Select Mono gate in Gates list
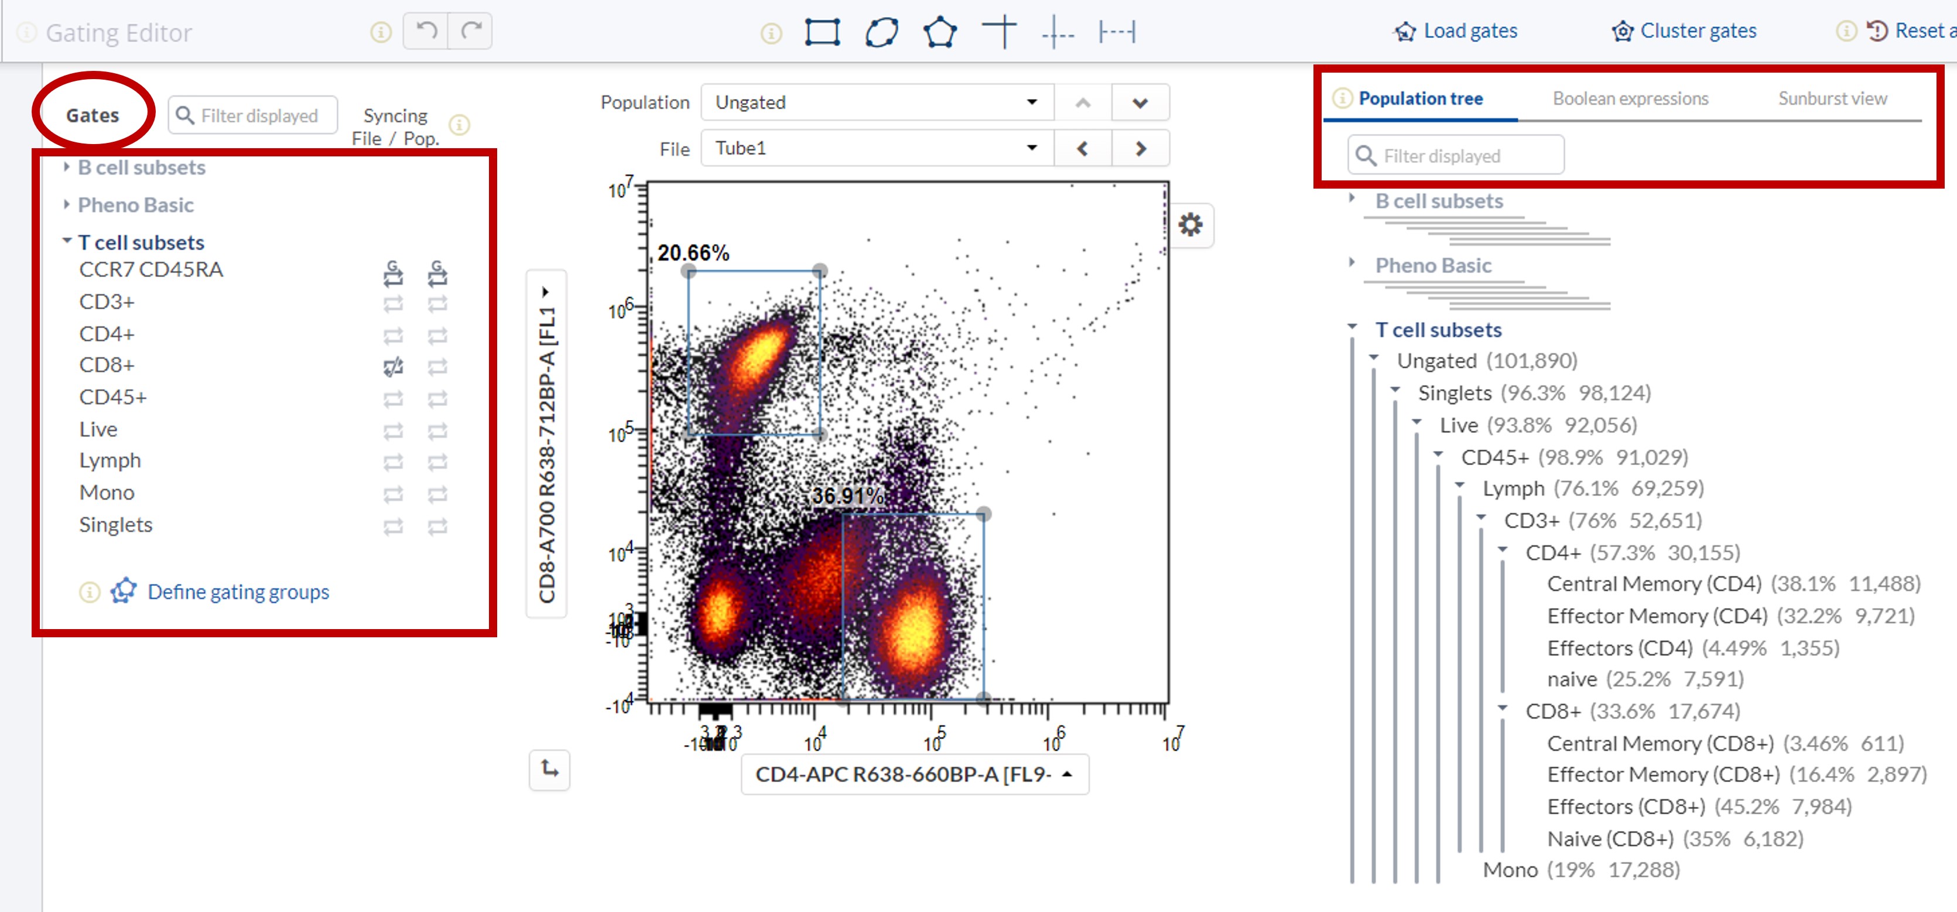The height and width of the screenshot is (912, 1957). coord(107,493)
